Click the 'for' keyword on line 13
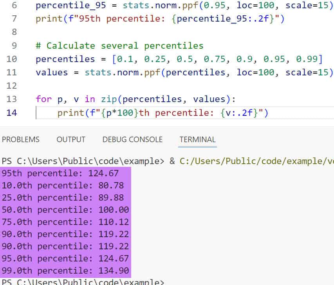This screenshot has width=334, height=285. pyautogui.click(x=43, y=99)
